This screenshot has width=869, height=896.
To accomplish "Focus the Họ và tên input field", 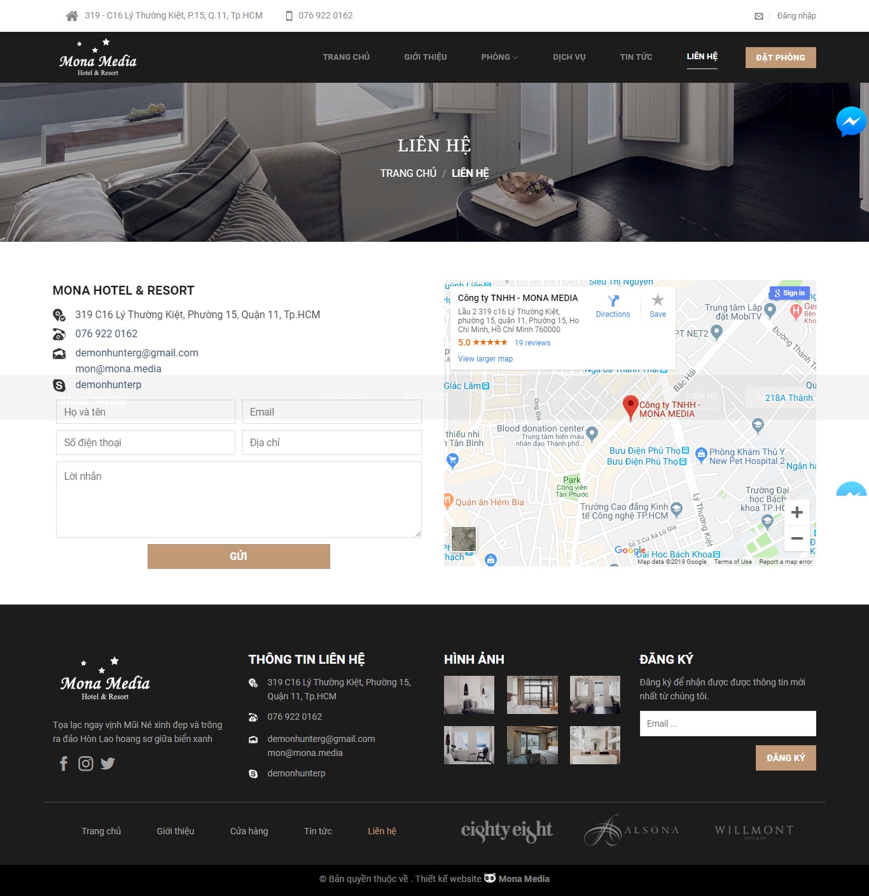I will 146,412.
